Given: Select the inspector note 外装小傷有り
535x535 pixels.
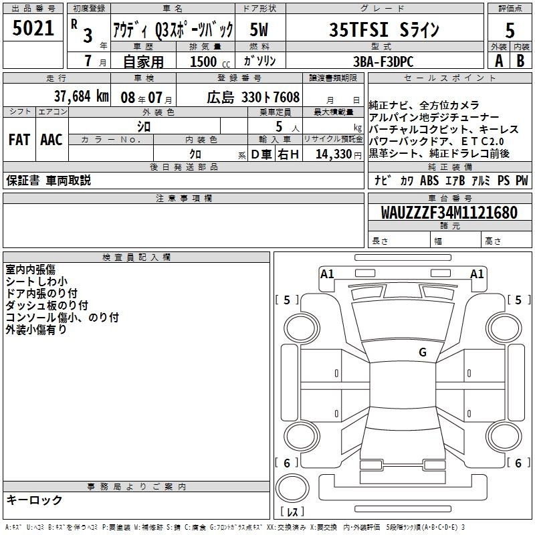Looking at the screenshot, I should pos(36,329).
